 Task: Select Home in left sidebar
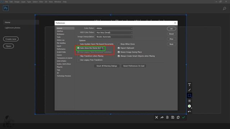coord(21,22)
